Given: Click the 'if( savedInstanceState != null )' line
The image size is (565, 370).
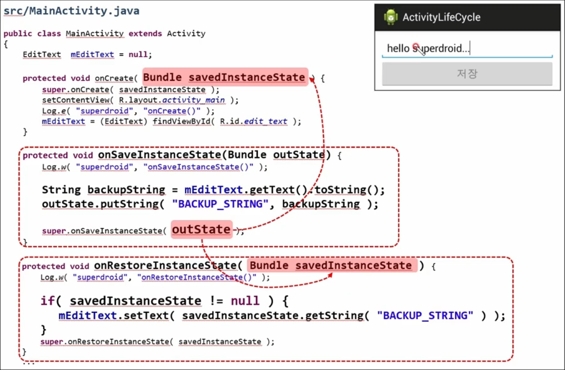Looking at the screenshot, I should (x=164, y=301).
